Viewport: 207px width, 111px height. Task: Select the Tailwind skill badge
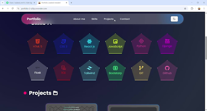(89, 70)
